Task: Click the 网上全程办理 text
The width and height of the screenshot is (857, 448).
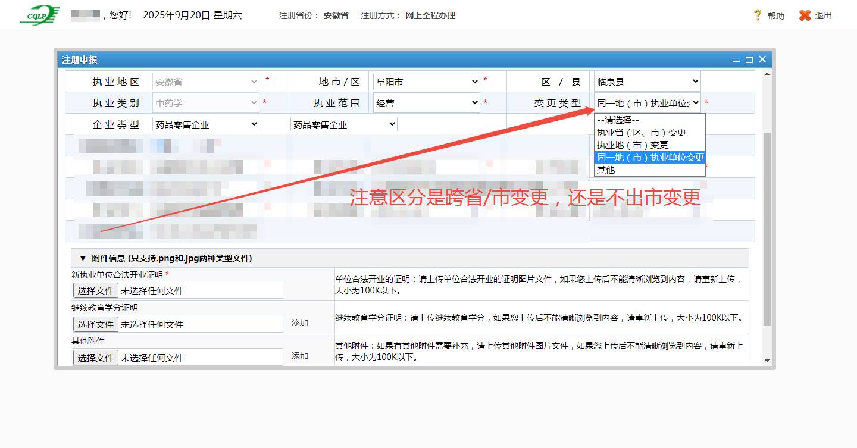Action: point(430,16)
